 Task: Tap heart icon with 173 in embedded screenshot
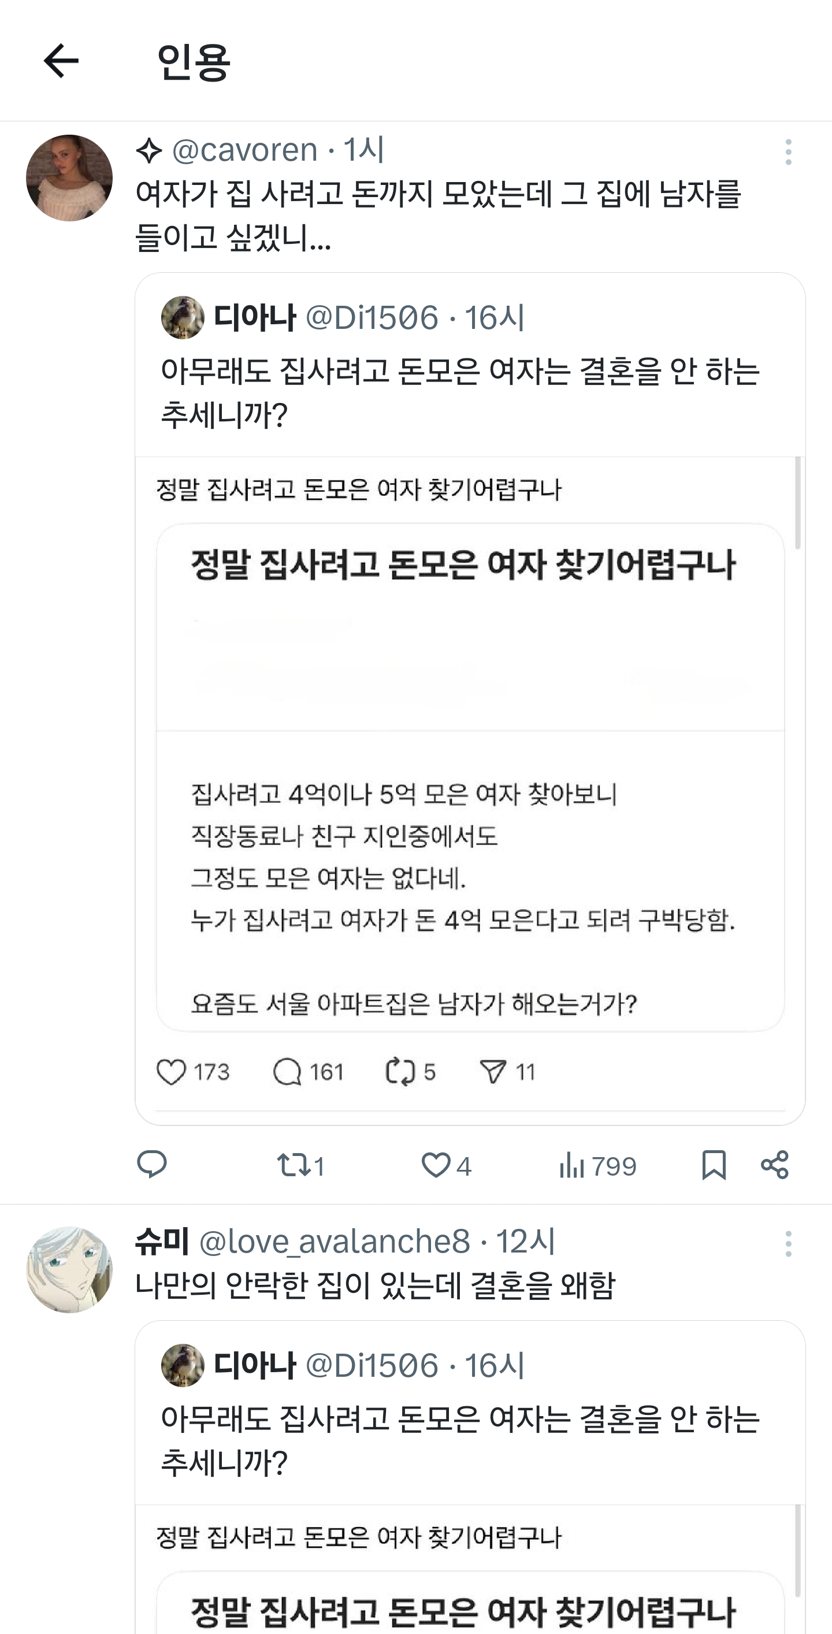pyautogui.click(x=171, y=1072)
